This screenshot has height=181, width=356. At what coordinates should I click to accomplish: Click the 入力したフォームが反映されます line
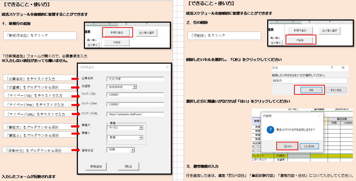(x=29, y=176)
